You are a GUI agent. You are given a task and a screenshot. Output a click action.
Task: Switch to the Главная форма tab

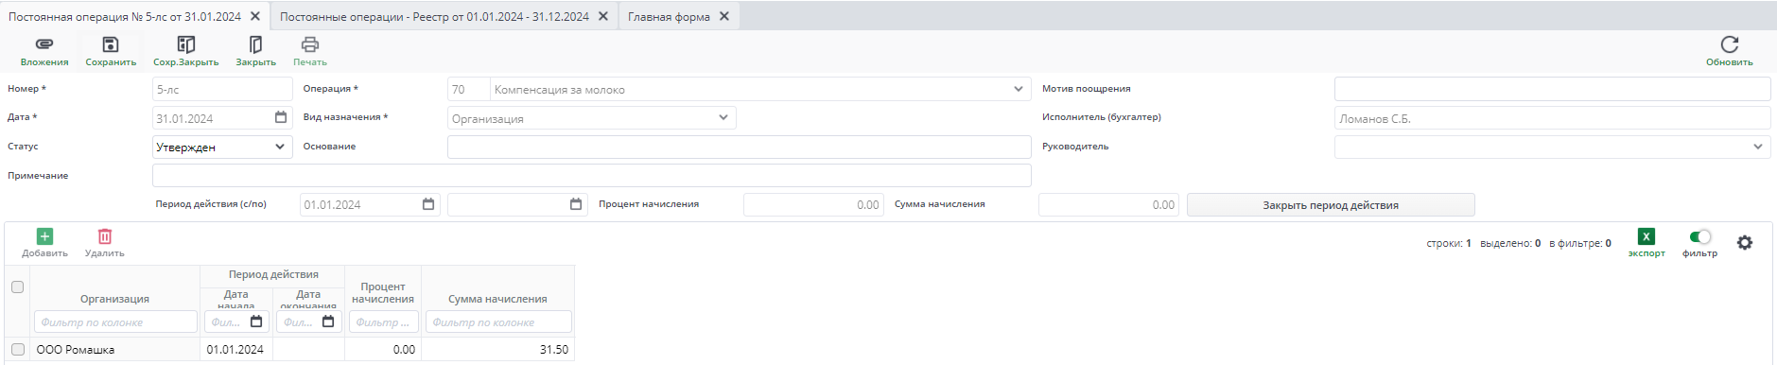pyautogui.click(x=669, y=16)
